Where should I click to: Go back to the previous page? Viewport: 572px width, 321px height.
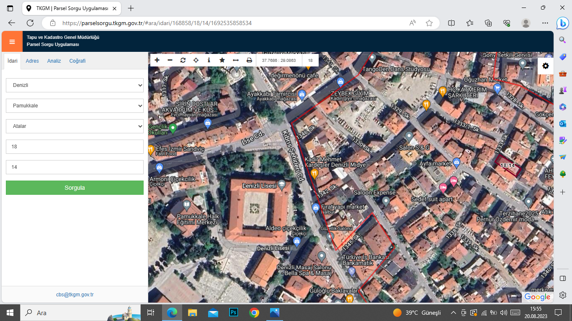click(12, 23)
